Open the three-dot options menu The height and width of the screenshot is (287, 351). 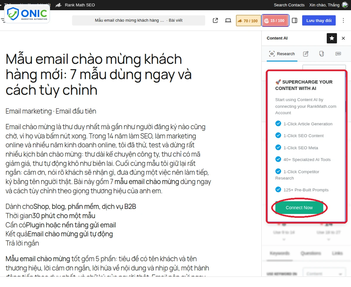pyautogui.click(x=344, y=20)
